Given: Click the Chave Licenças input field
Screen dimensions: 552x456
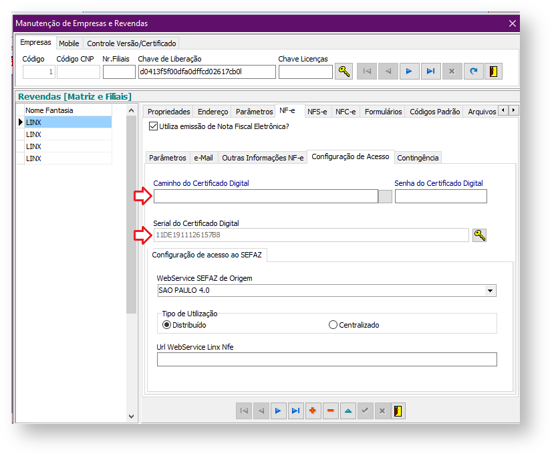Looking at the screenshot, I should point(305,72).
